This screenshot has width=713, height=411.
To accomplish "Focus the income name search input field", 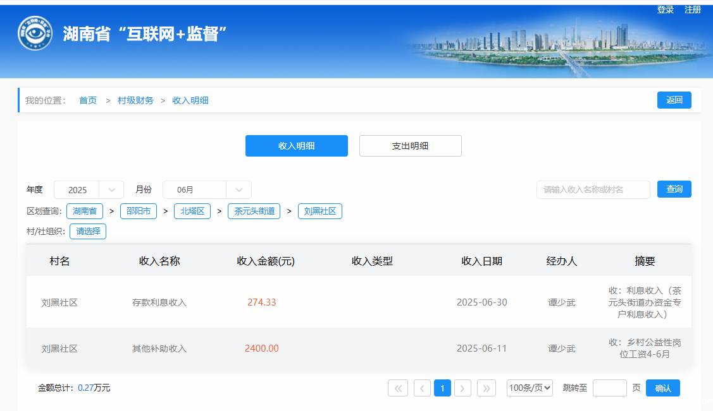I will (593, 190).
